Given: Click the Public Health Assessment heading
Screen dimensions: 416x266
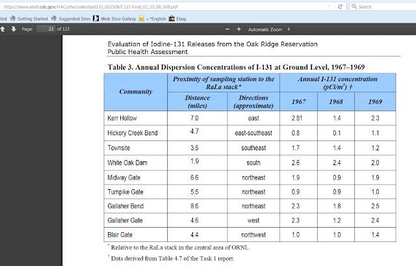Looking at the screenshot, I should (x=148, y=52).
